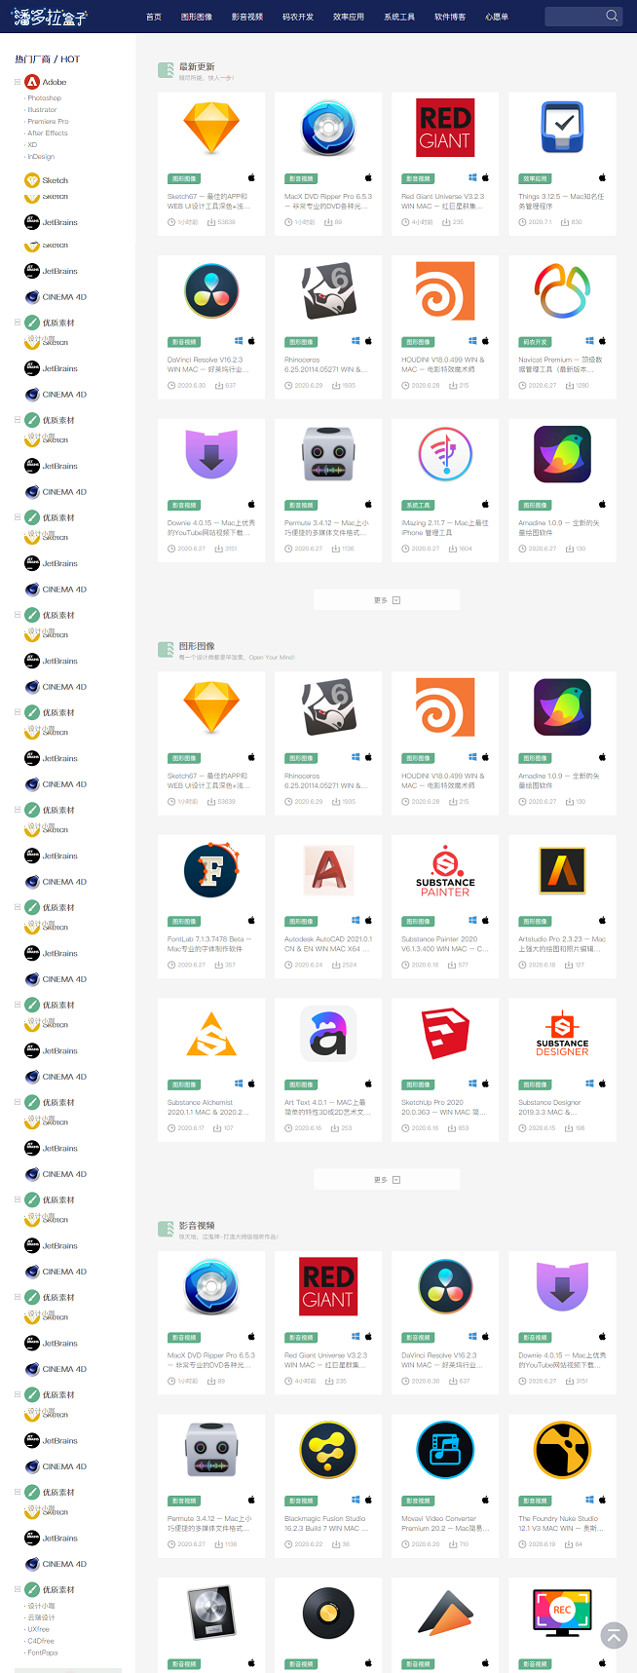Image resolution: width=637 pixels, height=1673 pixels.
Task: Click the Adobe logo in sidebar
Action: click(32, 82)
